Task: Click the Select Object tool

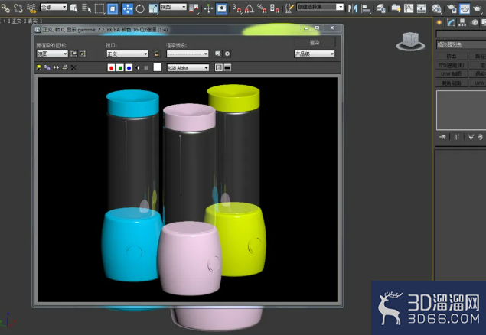Action: click(73, 8)
